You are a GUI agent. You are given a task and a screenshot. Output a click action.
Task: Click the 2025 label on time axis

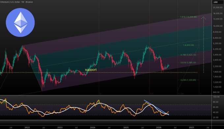click(126, 128)
